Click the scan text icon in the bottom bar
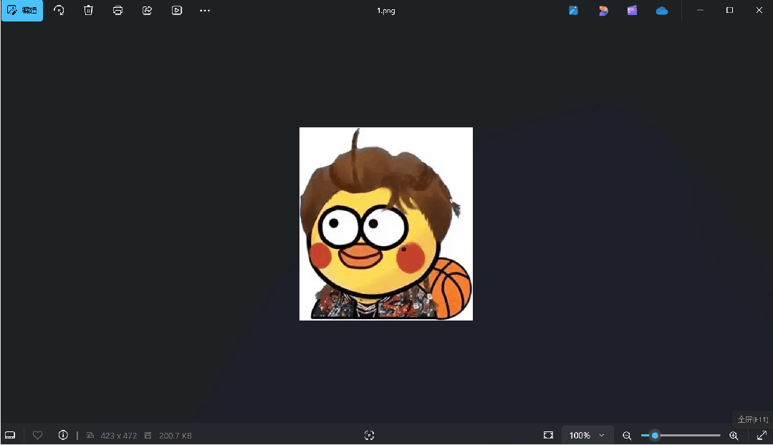773x445 pixels. pos(369,435)
